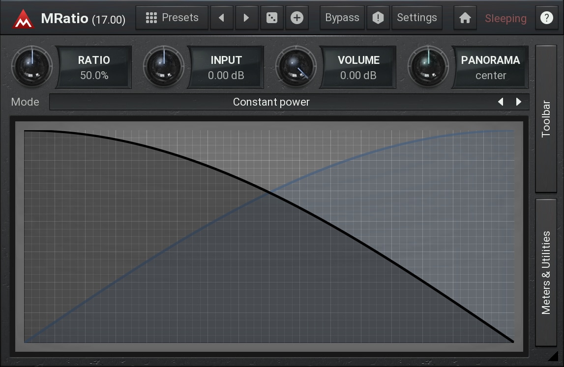Click the VOLUME knob

point(296,67)
